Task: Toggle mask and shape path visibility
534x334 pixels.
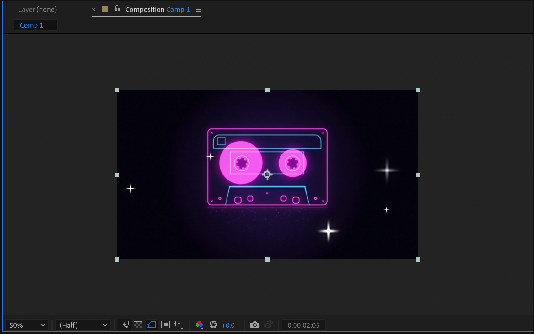Action: point(152,325)
